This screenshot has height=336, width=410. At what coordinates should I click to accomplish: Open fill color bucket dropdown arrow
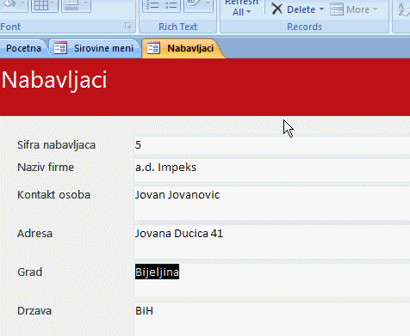(x=23, y=3)
